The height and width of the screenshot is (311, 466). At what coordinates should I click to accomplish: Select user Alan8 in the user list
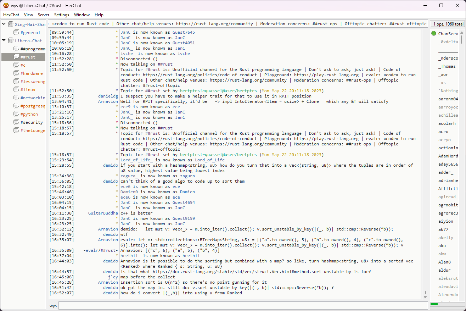click(x=444, y=262)
